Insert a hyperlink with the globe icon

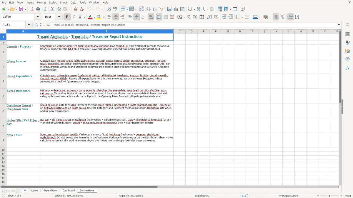(199, 9)
